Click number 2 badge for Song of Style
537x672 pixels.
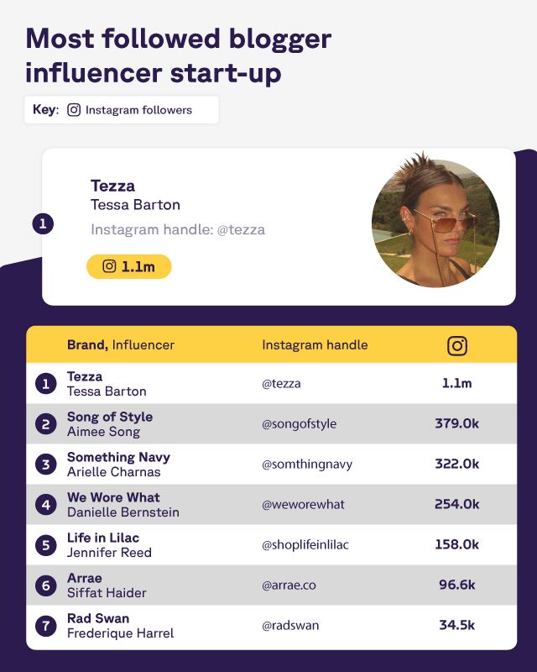(45, 424)
